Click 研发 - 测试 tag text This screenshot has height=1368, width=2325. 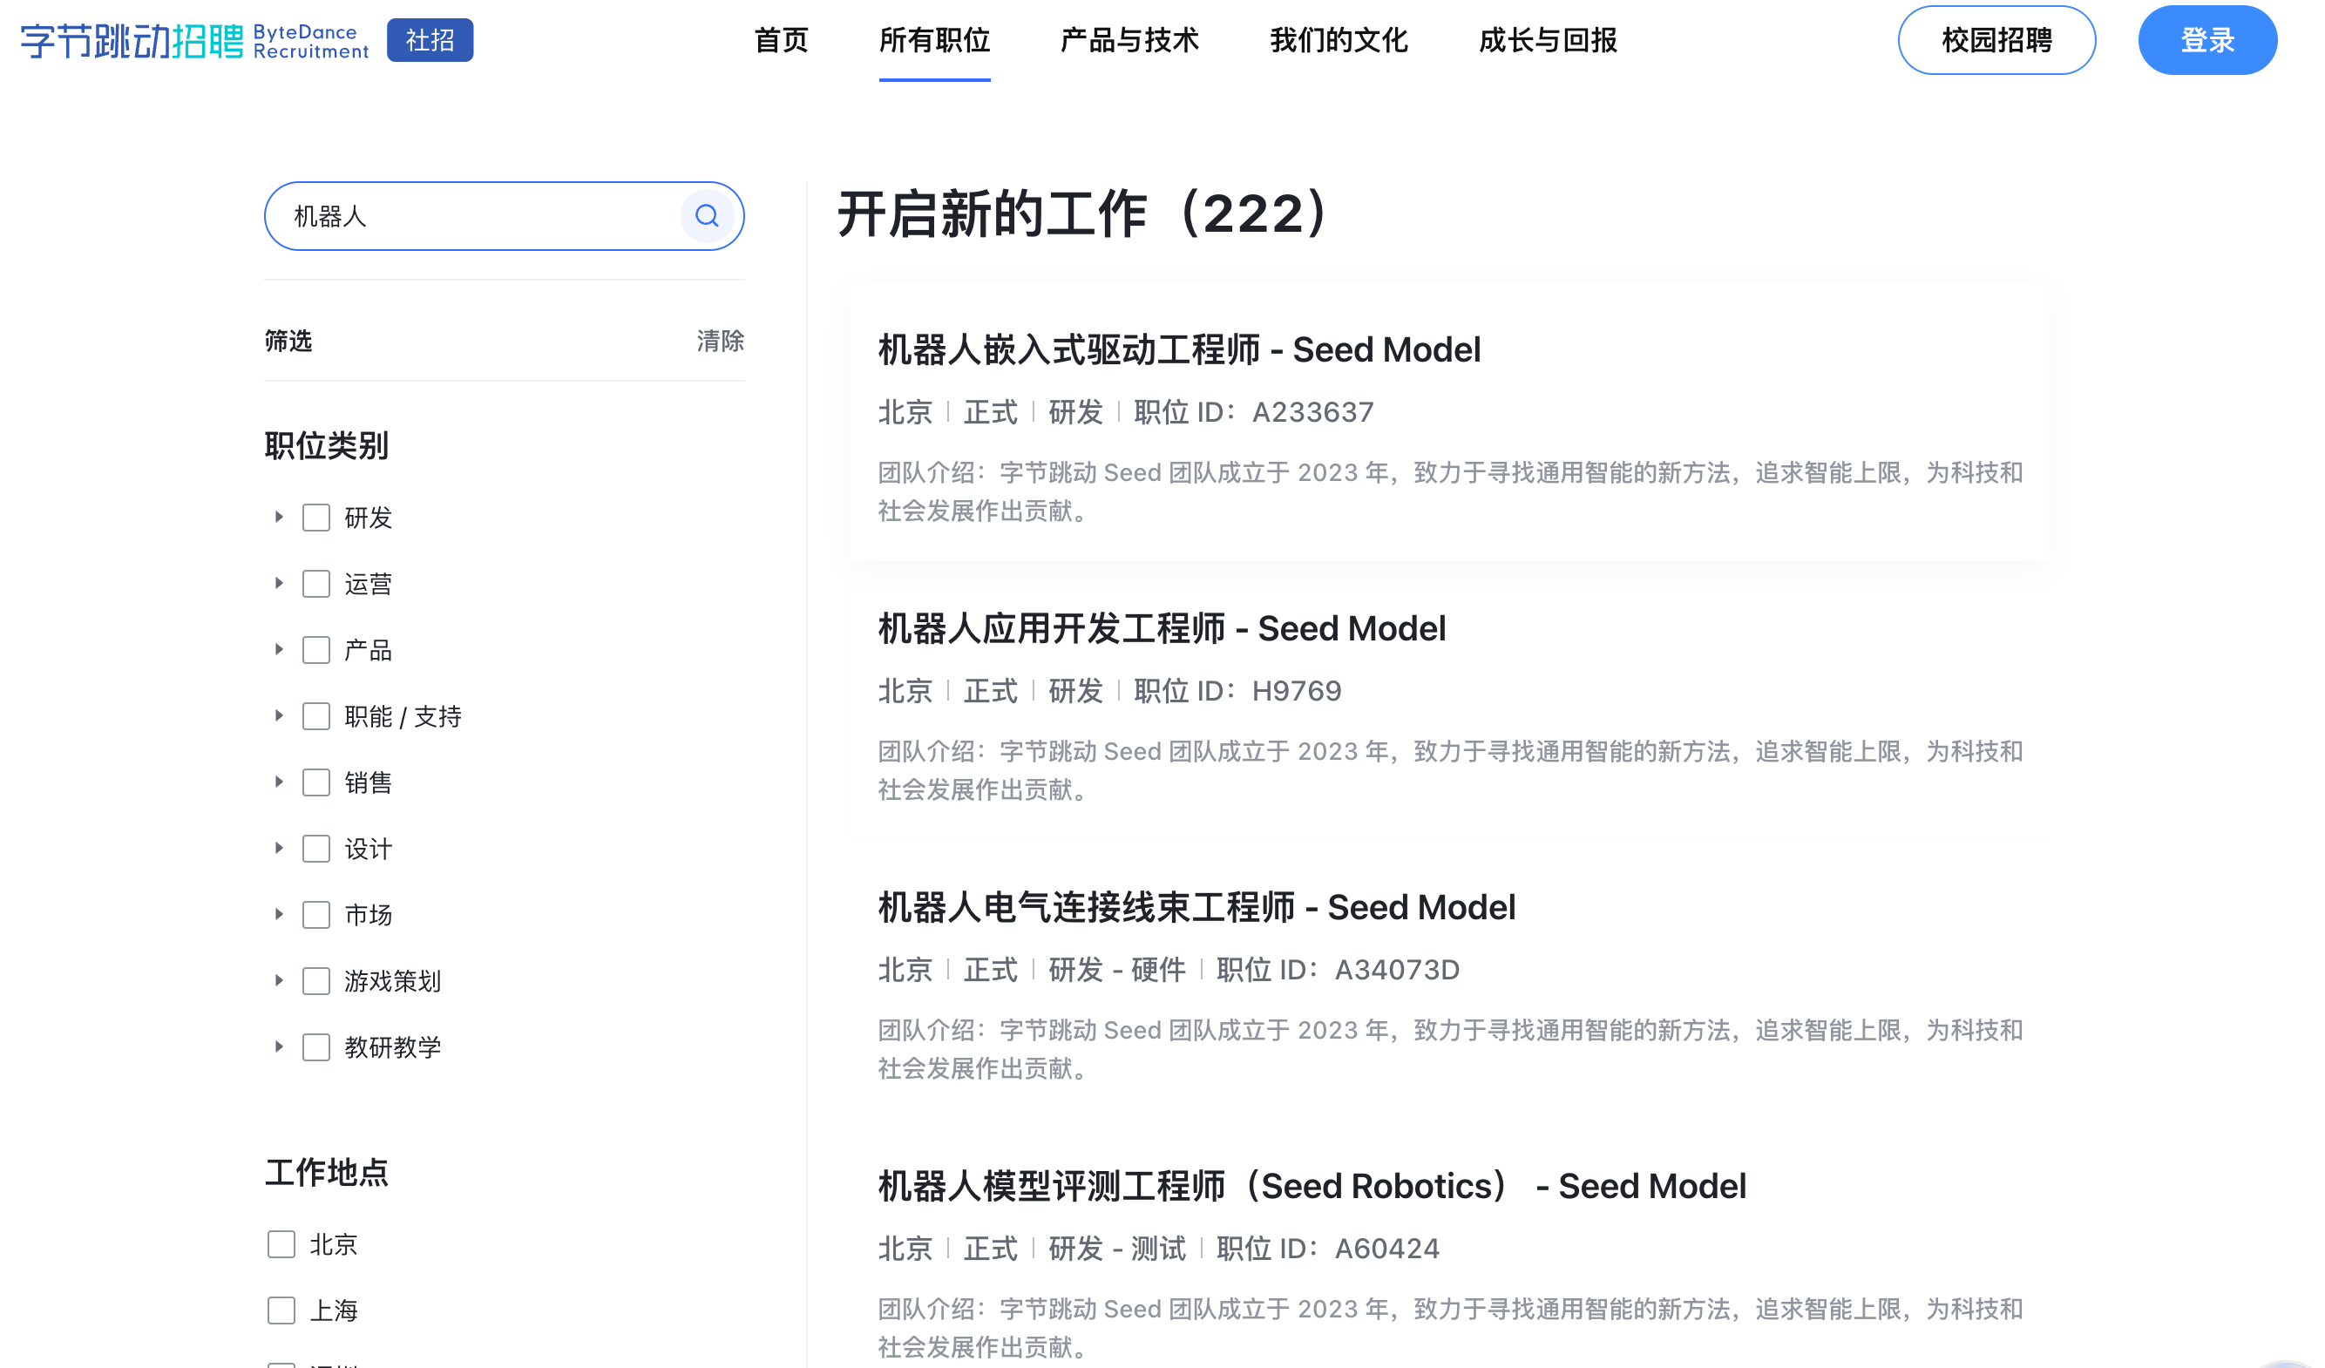[x=1116, y=1248]
